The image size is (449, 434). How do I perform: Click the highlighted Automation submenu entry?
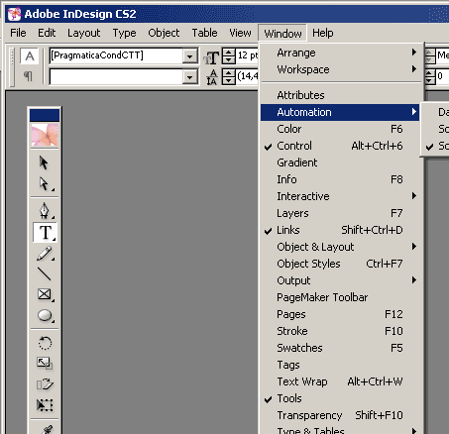click(340, 112)
